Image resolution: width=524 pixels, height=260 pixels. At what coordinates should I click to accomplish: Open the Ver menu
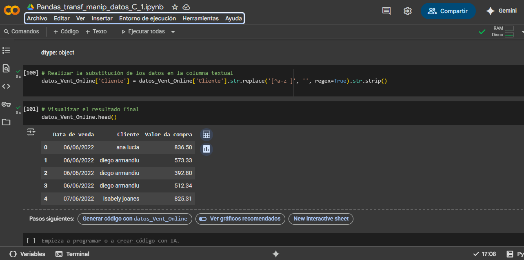80,18
